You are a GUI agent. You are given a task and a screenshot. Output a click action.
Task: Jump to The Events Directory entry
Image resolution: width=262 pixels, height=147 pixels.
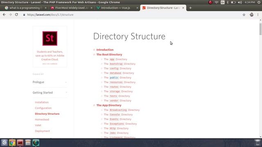117,119
